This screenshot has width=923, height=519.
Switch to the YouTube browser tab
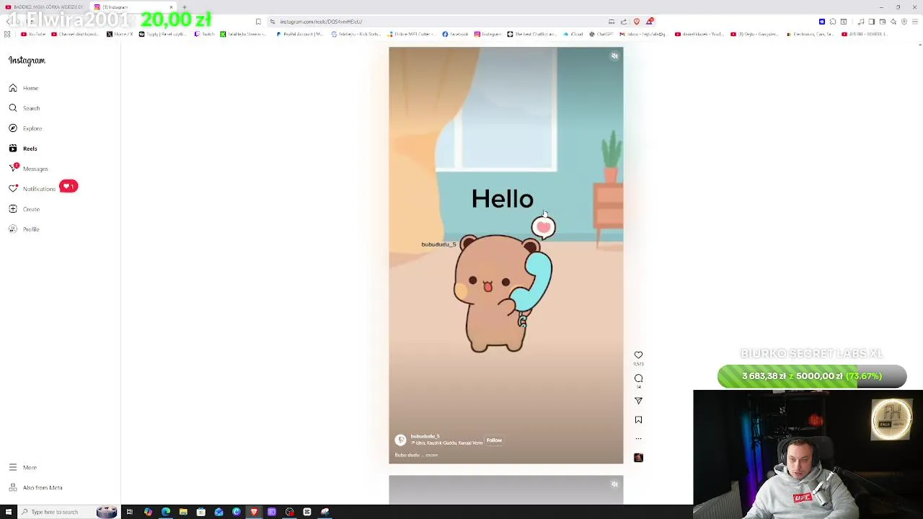pyautogui.click(x=45, y=7)
